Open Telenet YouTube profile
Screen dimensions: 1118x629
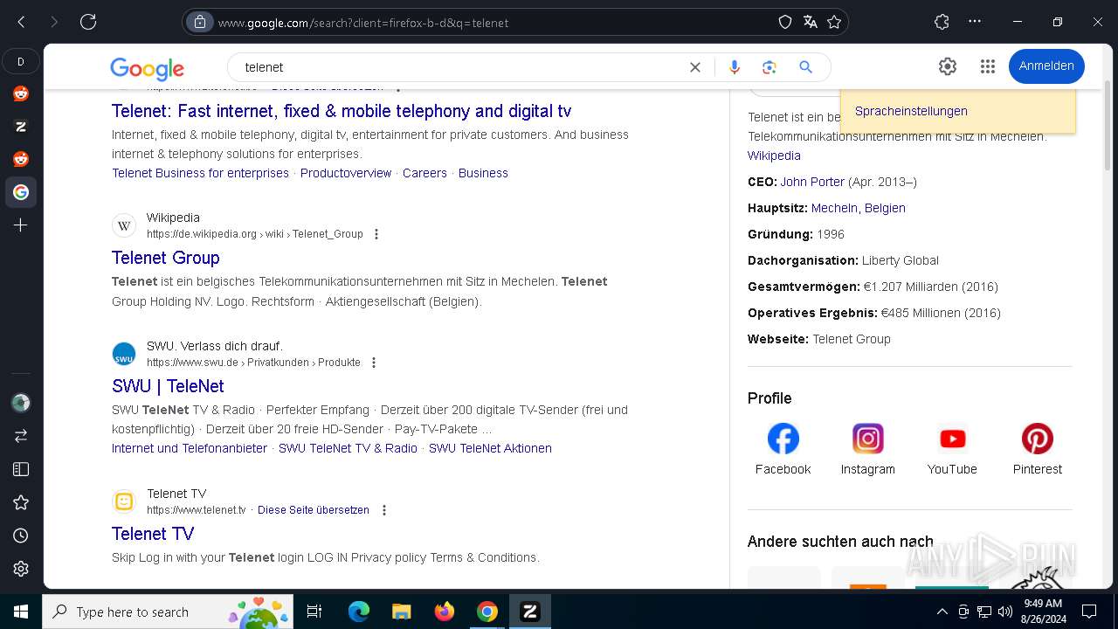pos(952,449)
